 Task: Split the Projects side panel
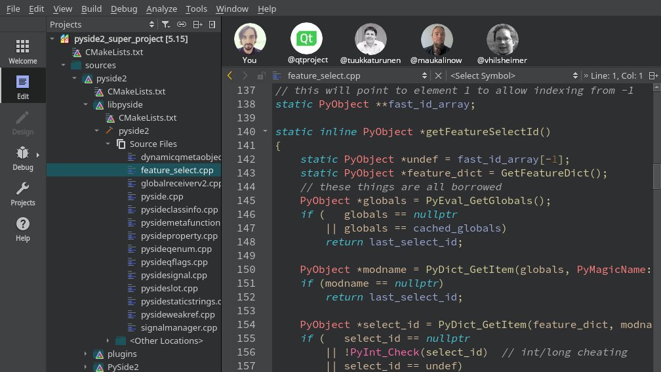tap(198, 24)
